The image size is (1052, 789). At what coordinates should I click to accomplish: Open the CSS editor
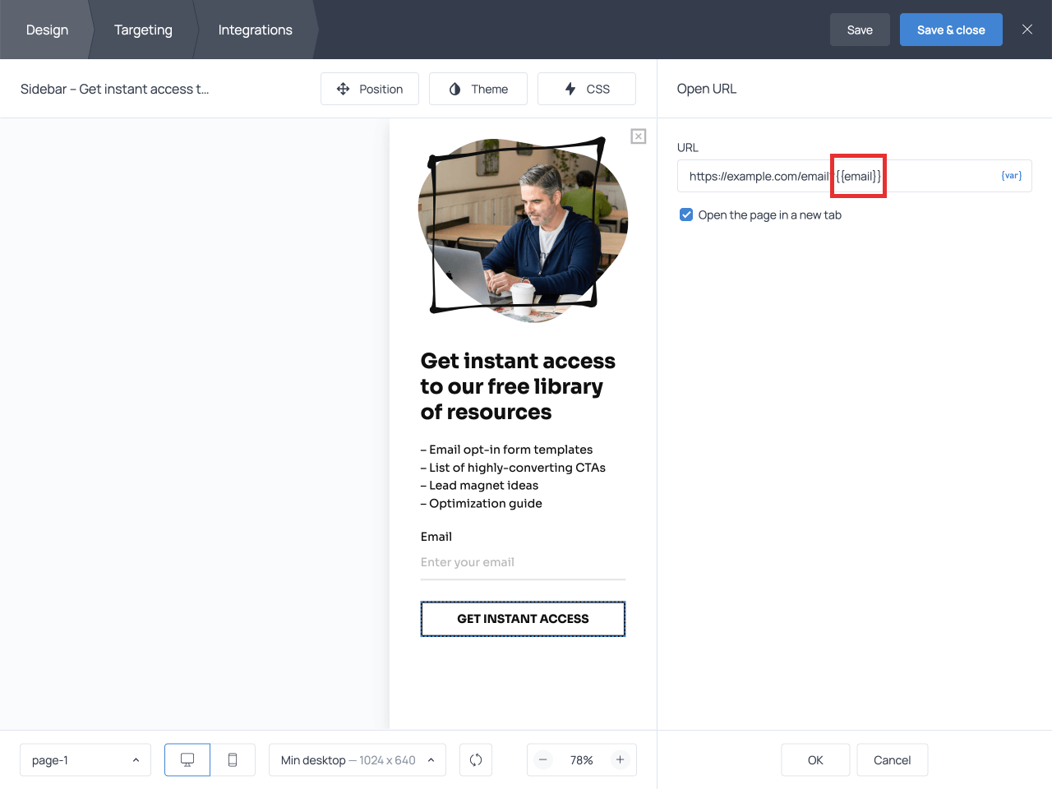click(x=587, y=89)
